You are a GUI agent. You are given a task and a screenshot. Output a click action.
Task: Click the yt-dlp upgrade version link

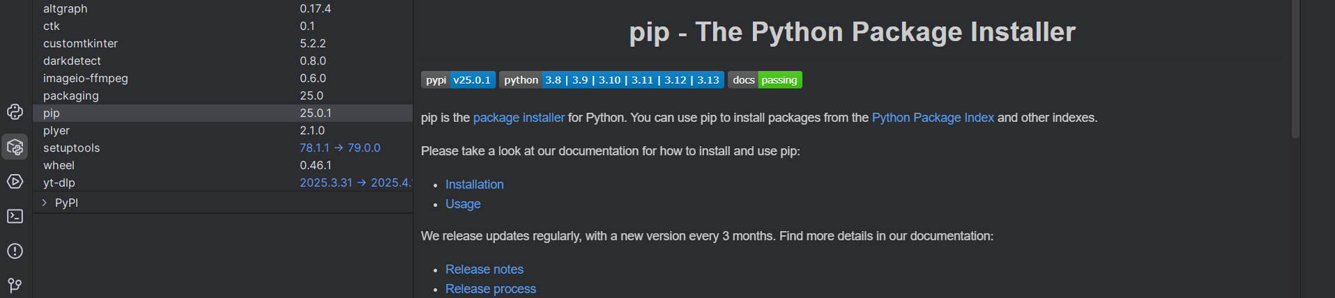[355, 182]
